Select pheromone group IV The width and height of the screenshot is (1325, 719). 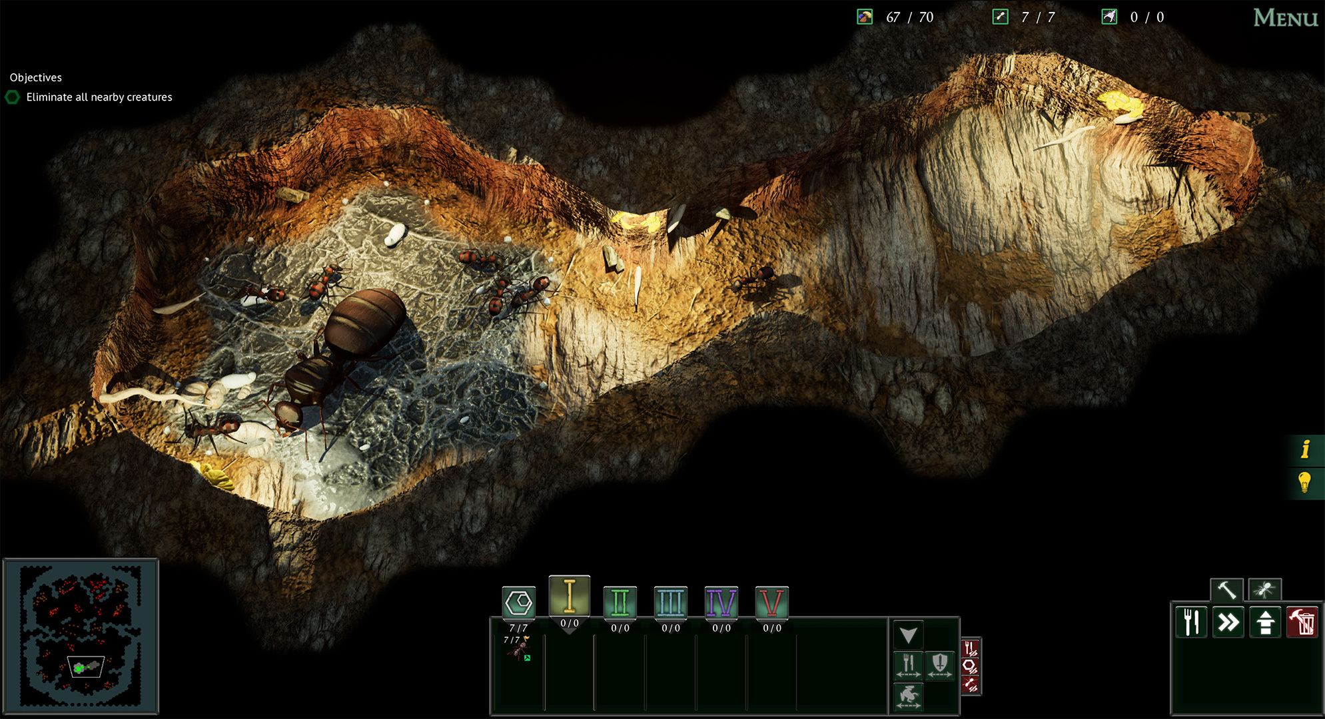[x=721, y=603]
